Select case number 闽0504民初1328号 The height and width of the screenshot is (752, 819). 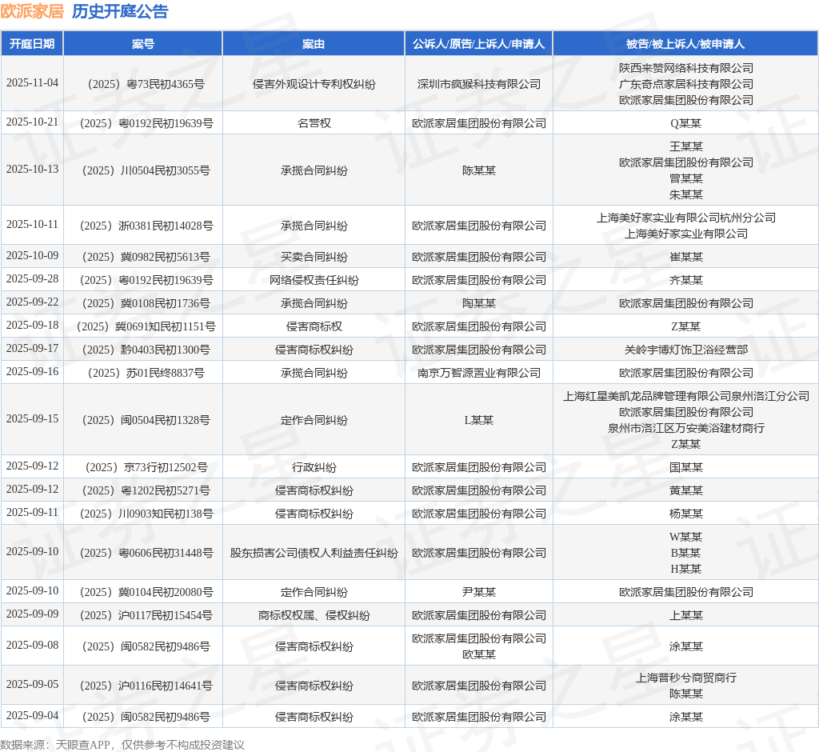pyautogui.click(x=146, y=420)
